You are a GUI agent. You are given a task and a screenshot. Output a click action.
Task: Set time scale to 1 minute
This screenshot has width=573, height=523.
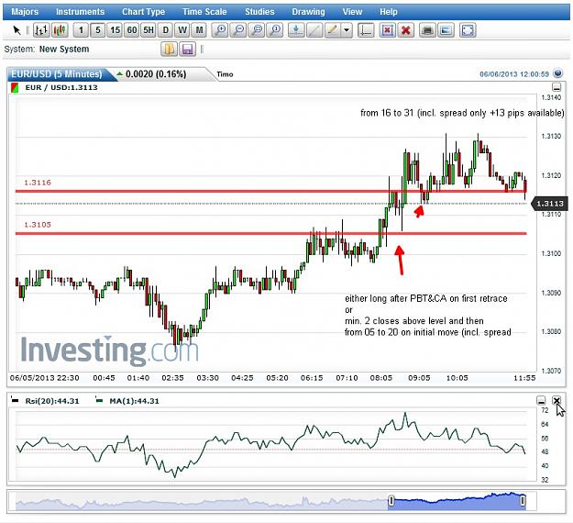click(x=81, y=30)
